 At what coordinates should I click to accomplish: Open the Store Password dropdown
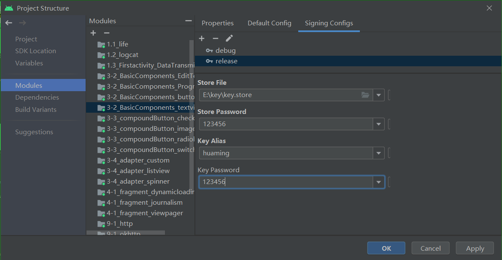(x=378, y=124)
